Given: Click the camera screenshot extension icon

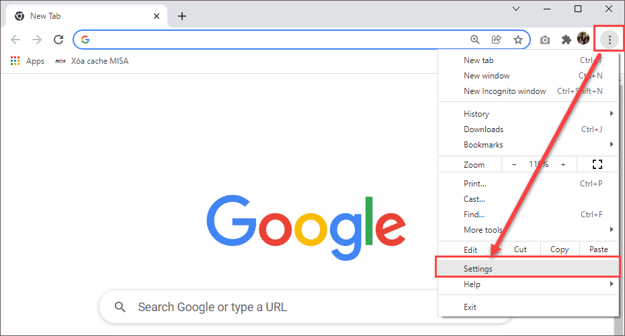Looking at the screenshot, I should click(545, 40).
